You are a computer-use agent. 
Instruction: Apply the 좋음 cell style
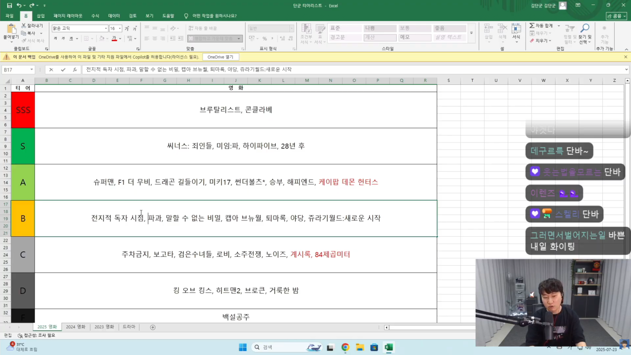tap(450, 29)
